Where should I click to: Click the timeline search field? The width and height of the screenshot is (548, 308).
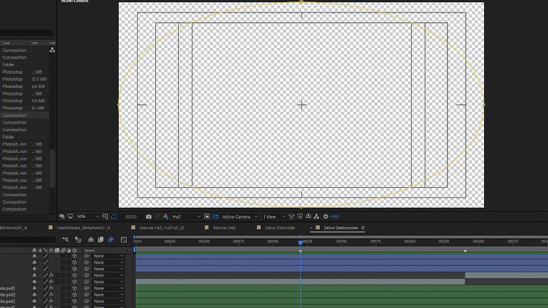pos(28,240)
